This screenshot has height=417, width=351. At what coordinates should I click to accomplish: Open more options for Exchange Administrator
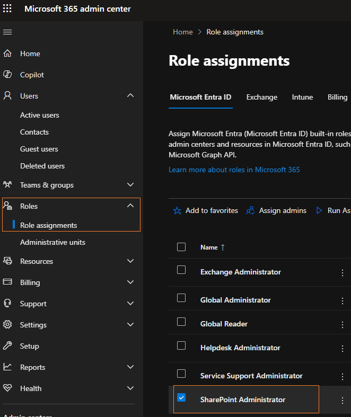pyautogui.click(x=343, y=272)
